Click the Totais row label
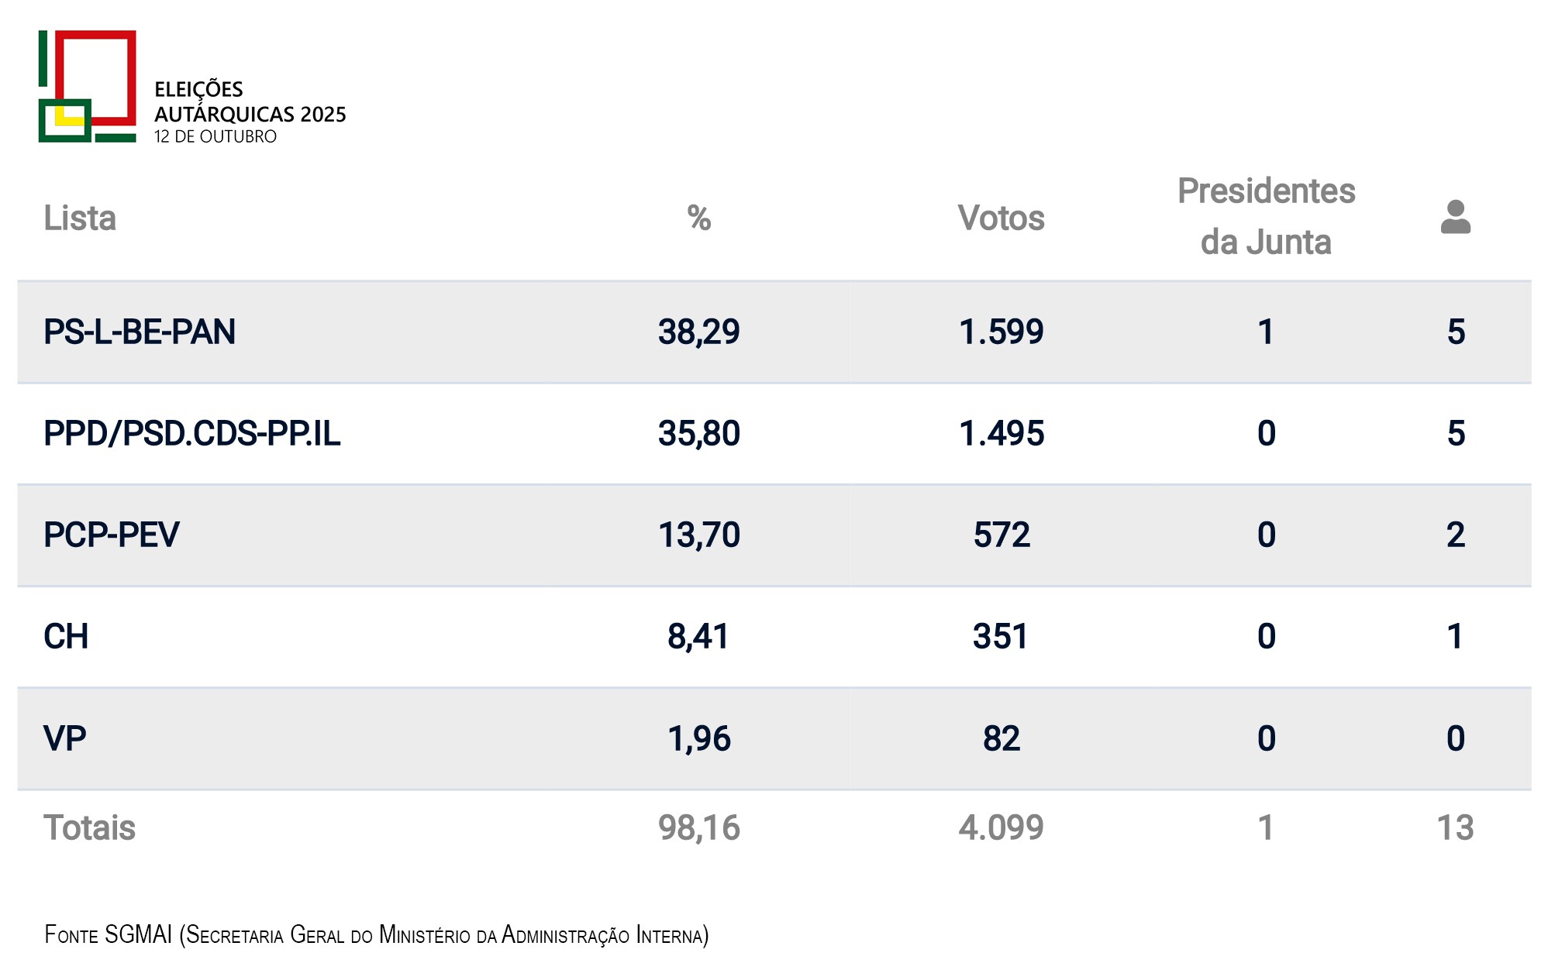The width and height of the screenshot is (1548, 970). (x=89, y=828)
